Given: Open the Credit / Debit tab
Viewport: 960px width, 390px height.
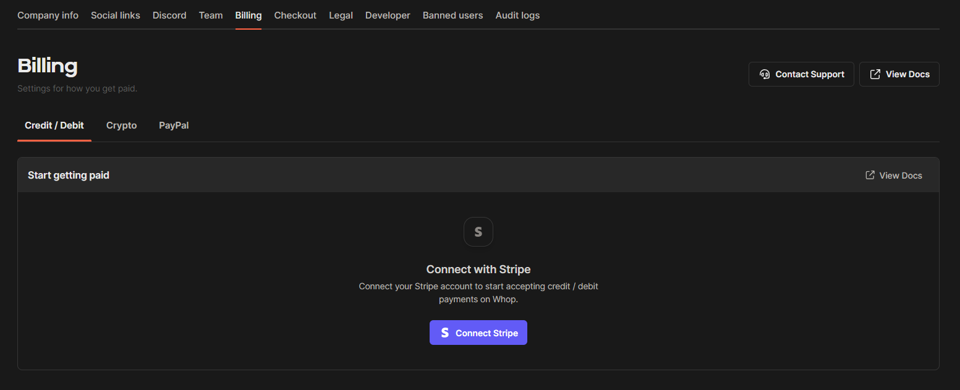Looking at the screenshot, I should coord(54,125).
